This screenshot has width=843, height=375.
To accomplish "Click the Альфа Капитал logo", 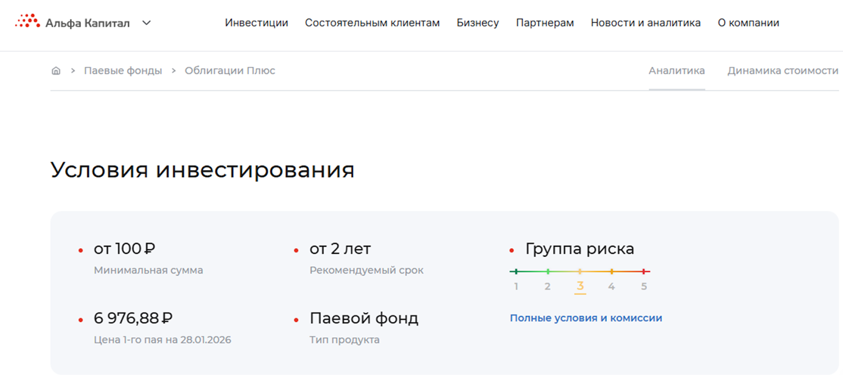I will tap(72, 23).
